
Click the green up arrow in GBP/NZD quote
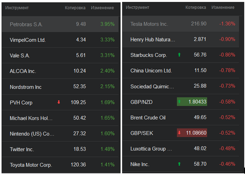(180, 102)
